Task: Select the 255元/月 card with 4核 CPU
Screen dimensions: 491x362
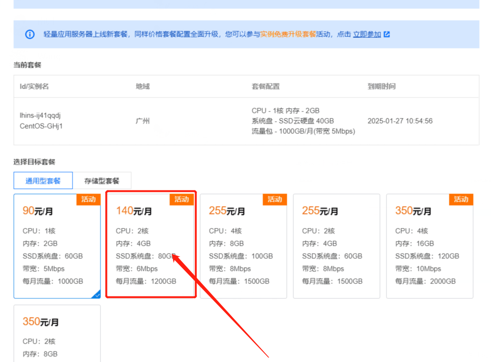Action: [243, 246]
